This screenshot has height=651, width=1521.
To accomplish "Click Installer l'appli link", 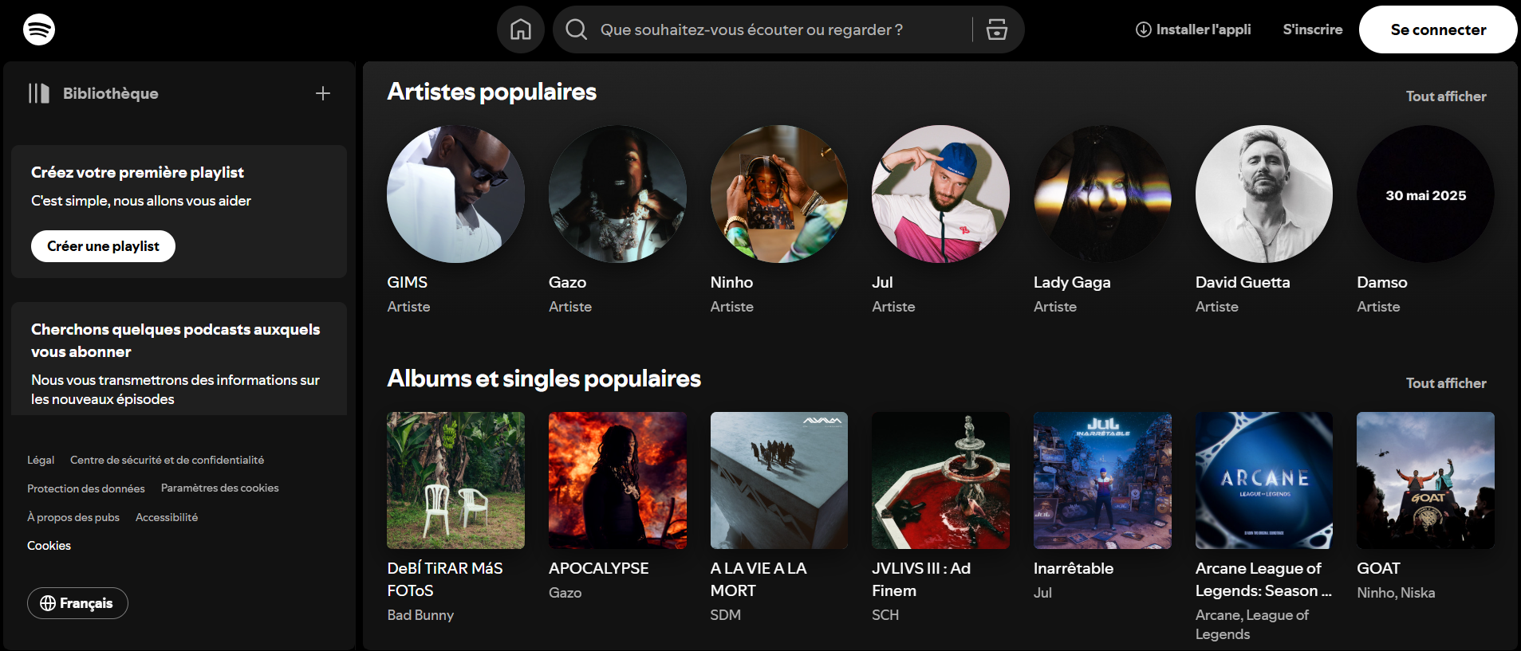I will pyautogui.click(x=1193, y=29).
